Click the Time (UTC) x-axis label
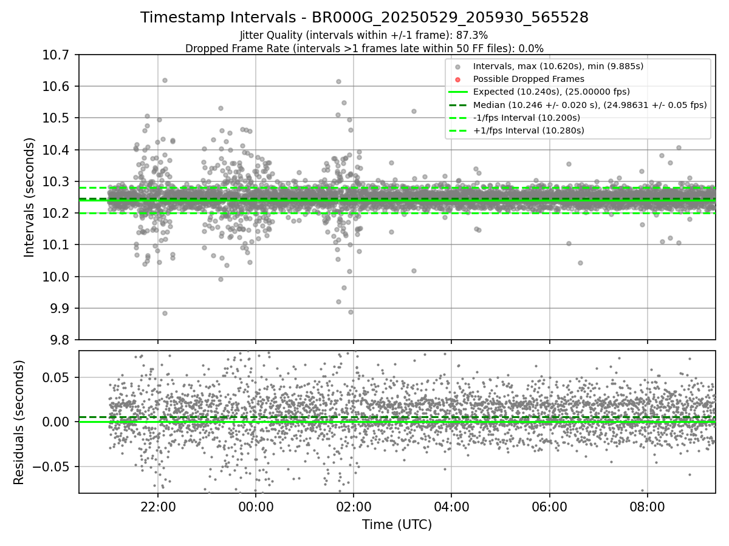This screenshot has width=729, height=546. click(397, 525)
